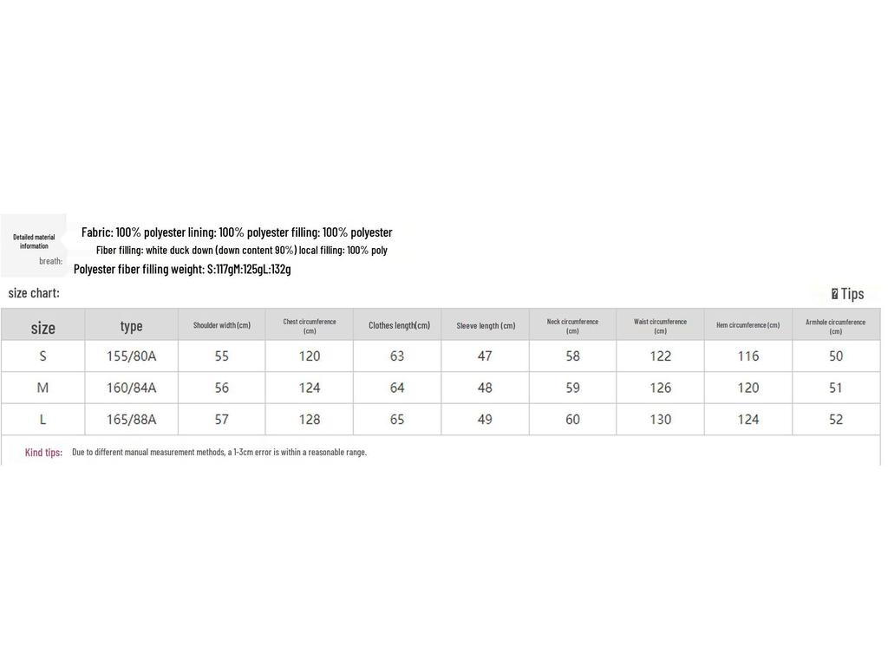Image resolution: width=888 pixels, height=666 pixels.
Task: Select the M size row label
Action: 42,388
